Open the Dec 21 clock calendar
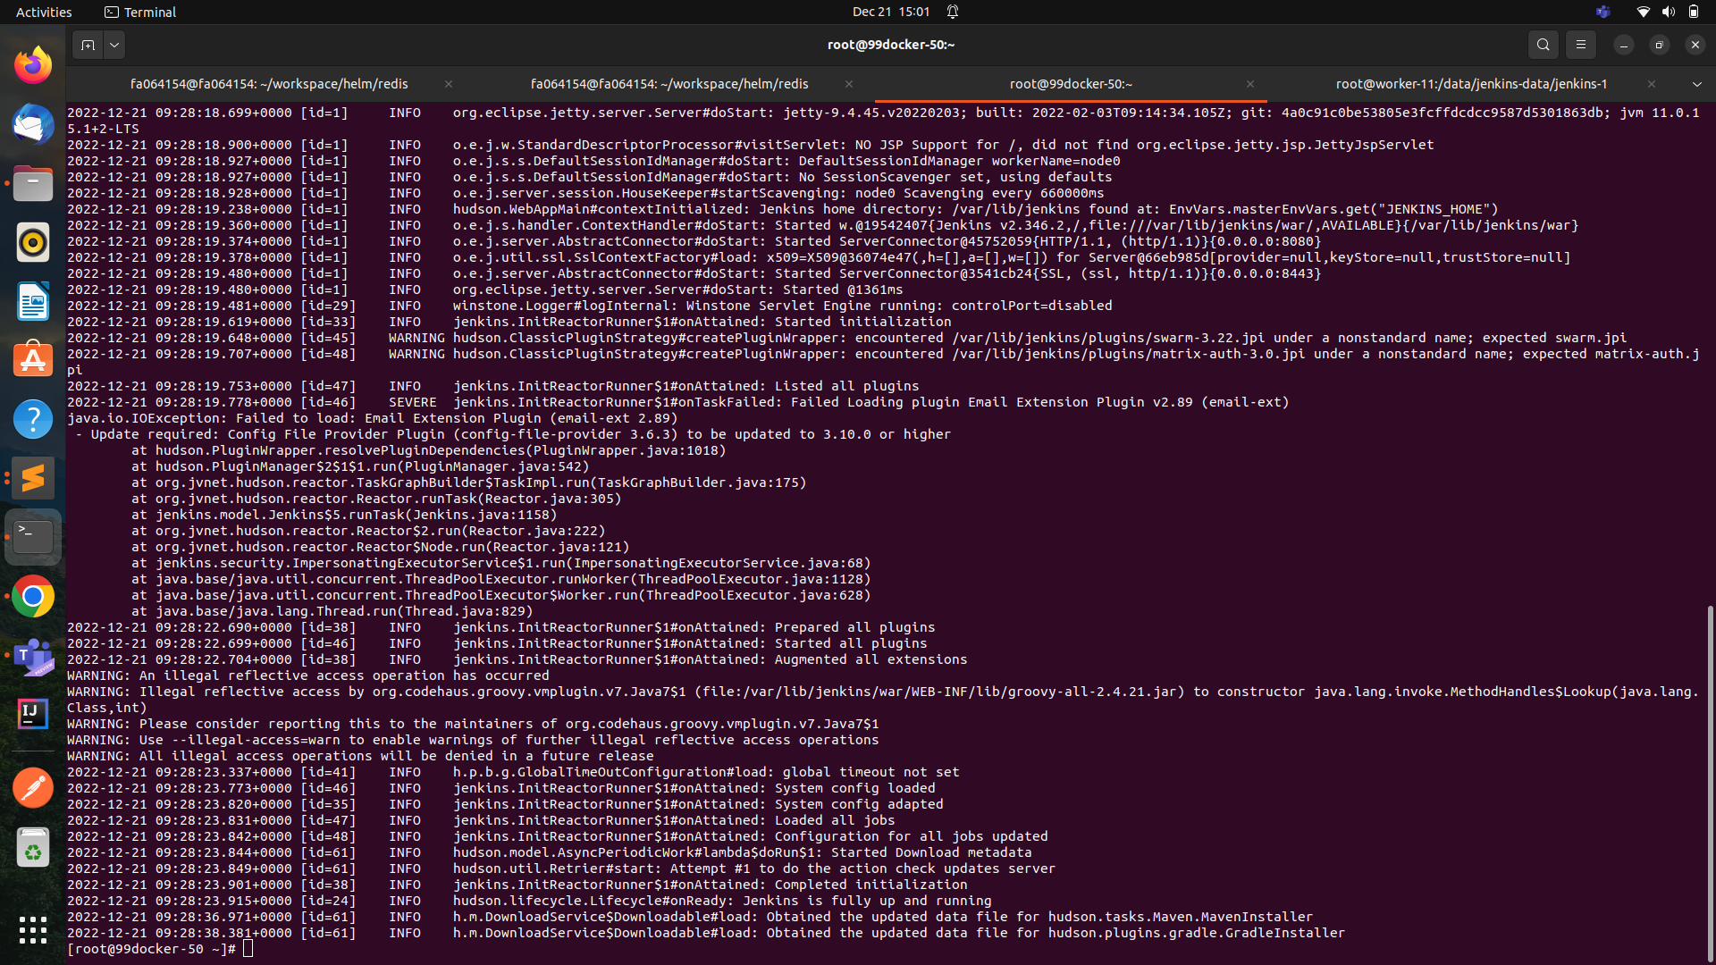 pyautogui.click(x=891, y=12)
